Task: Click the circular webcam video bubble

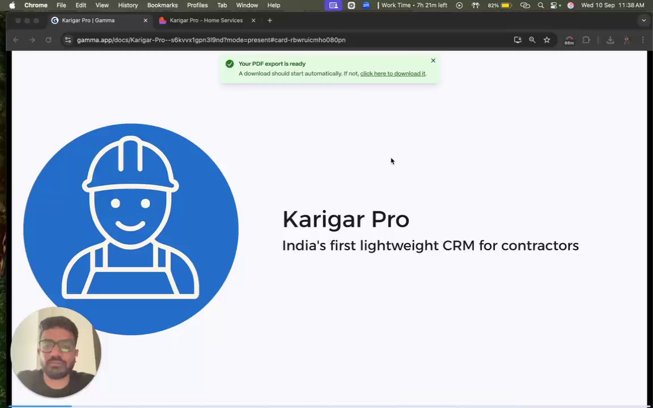Action: point(56,352)
